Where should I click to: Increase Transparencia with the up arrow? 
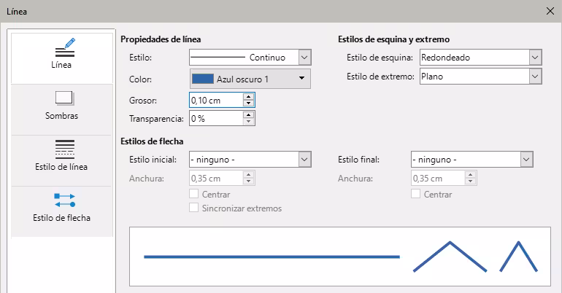[x=248, y=115]
